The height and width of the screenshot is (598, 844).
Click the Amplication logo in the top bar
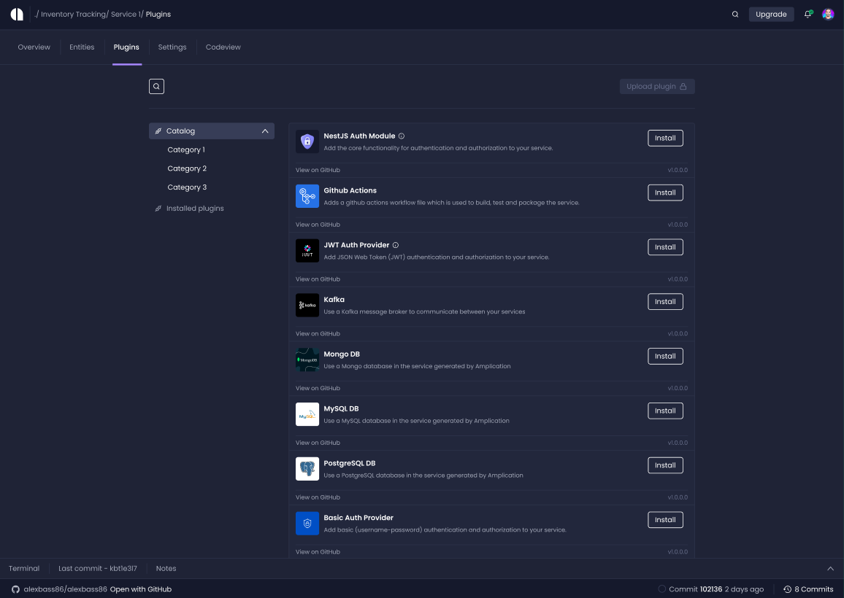tap(16, 14)
